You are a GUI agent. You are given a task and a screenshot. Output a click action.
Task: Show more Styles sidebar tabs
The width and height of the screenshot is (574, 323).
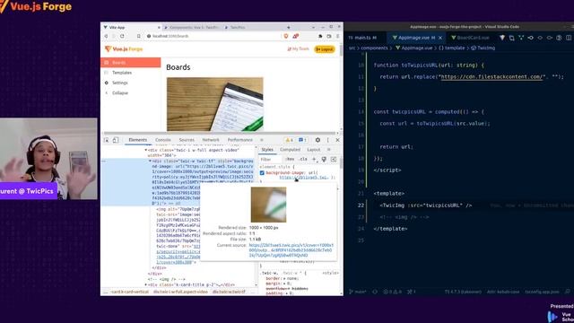click(329, 150)
